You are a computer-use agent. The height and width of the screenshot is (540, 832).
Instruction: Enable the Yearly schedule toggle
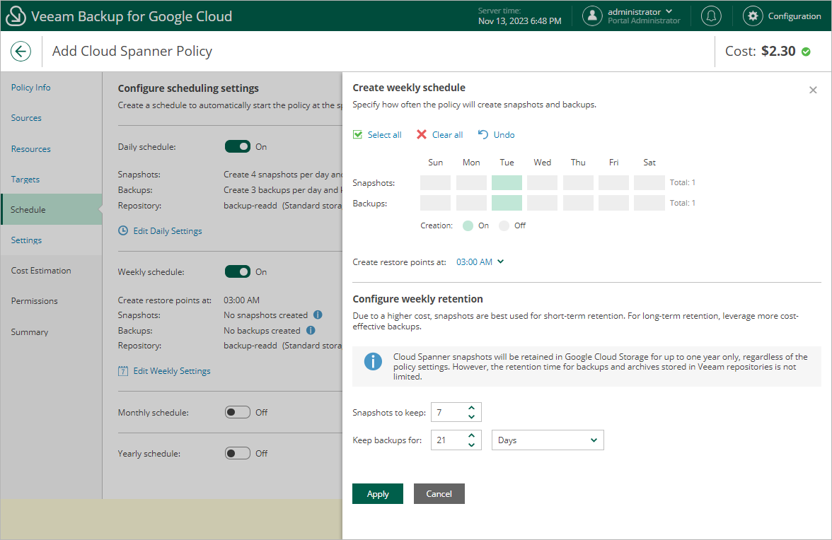pos(238,454)
